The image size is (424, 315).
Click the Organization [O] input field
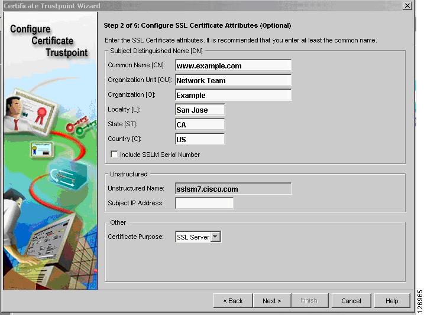(x=234, y=95)
